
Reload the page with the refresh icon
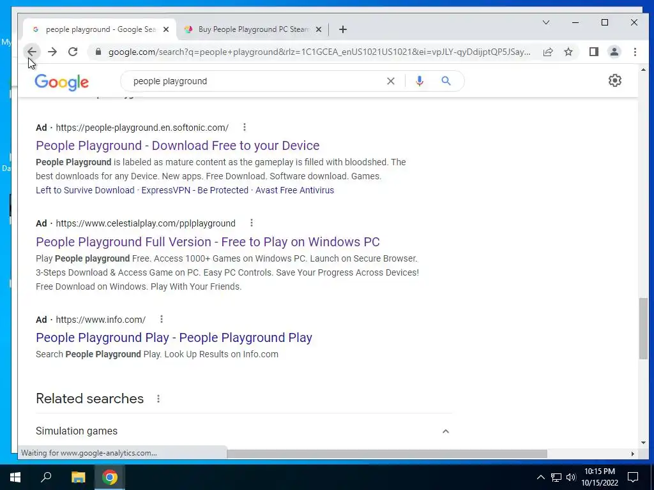pyautogui.click(x=73, y=52)
